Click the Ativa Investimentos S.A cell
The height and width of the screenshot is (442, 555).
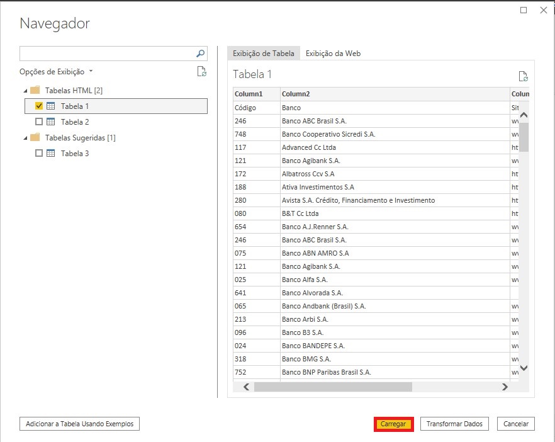click(395, 187)
